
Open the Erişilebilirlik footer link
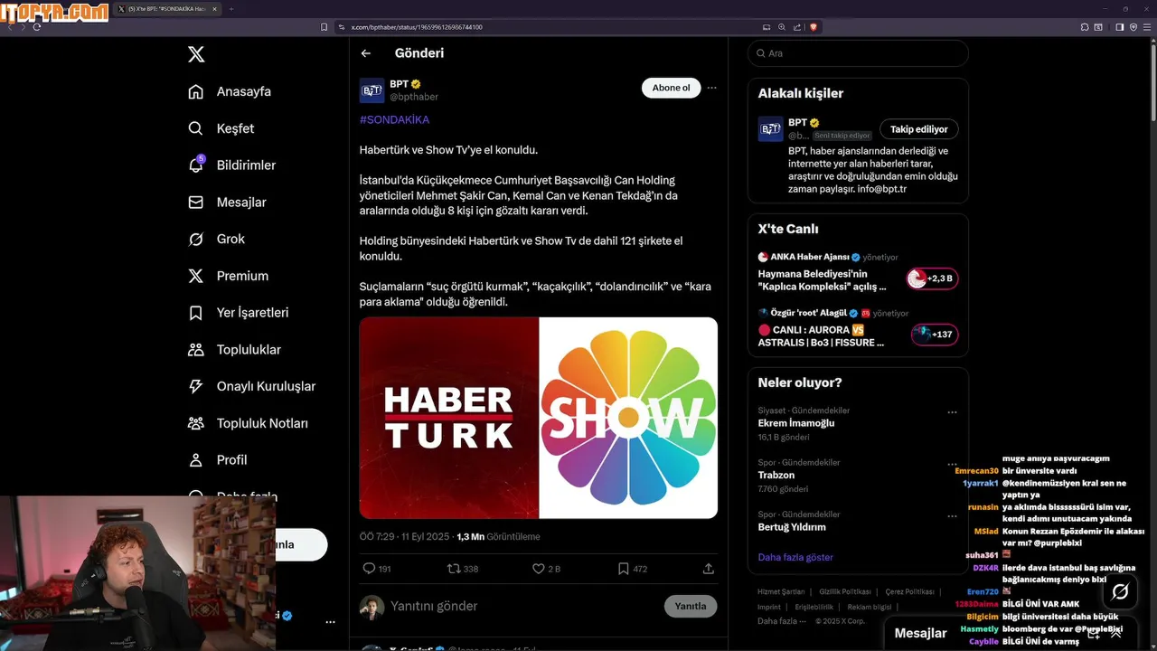coord(814,607)
